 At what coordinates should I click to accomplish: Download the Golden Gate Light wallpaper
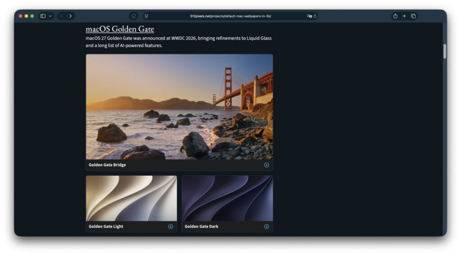click(x=171, y=227)
